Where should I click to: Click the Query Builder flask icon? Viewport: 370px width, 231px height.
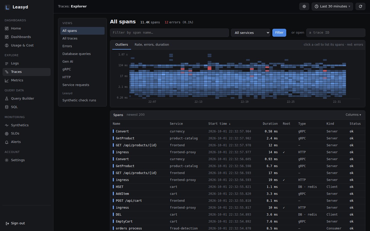7,99
